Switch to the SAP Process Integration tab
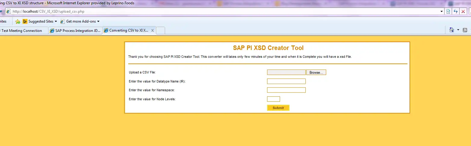The height and width of the screenshot is (146, 471). (75, 30)
